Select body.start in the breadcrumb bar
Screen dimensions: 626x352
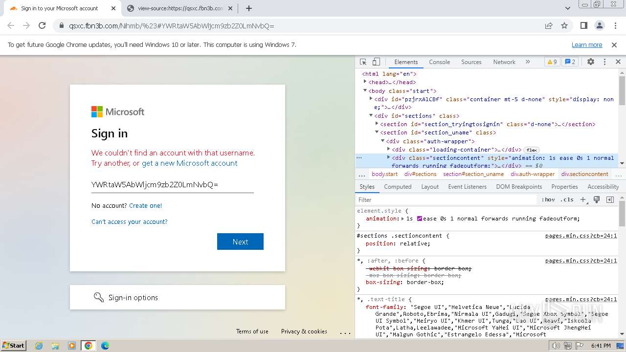(384, 174)
